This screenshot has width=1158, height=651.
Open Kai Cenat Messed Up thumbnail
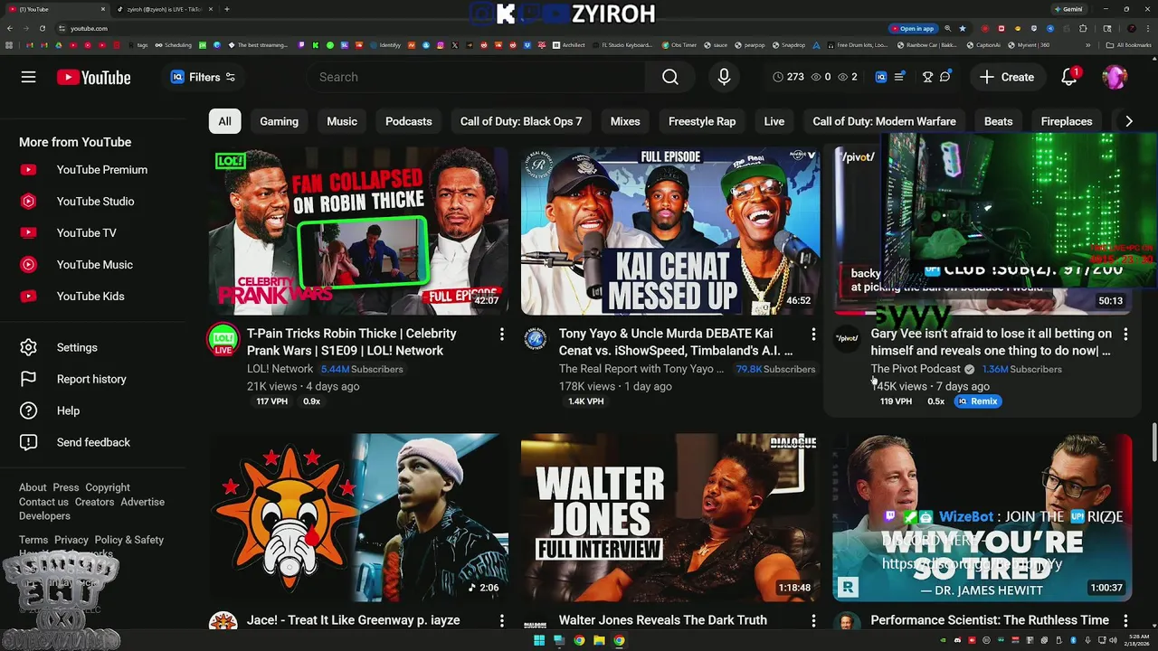click(x=670, y=231)
